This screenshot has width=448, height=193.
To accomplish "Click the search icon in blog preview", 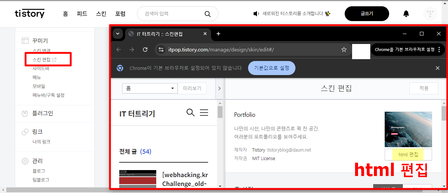I will pos(190,112).
